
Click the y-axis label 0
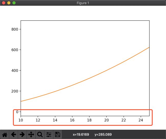coord(17,112)
